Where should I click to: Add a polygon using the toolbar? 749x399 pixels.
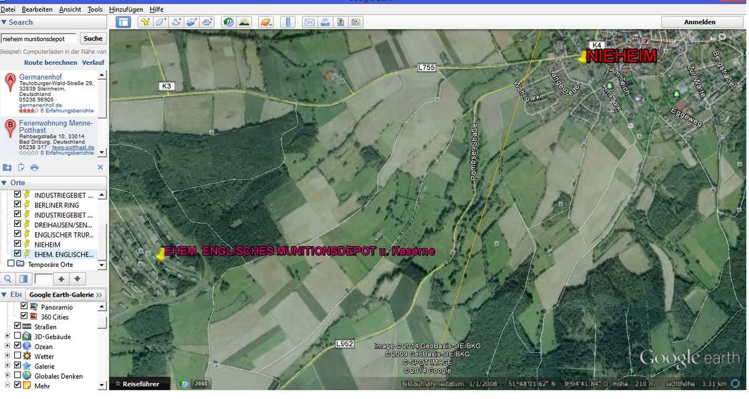tap(161, 22)
